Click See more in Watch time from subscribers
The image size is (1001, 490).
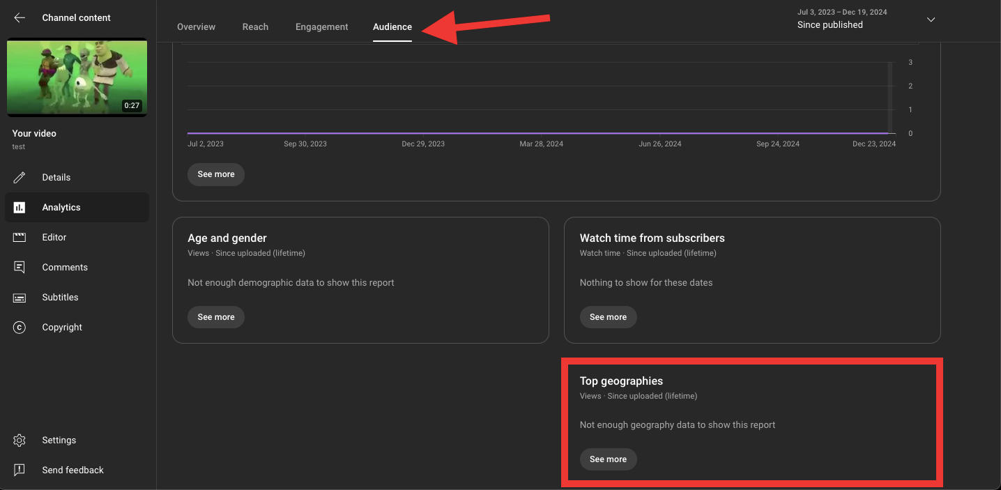coord(609,317)
